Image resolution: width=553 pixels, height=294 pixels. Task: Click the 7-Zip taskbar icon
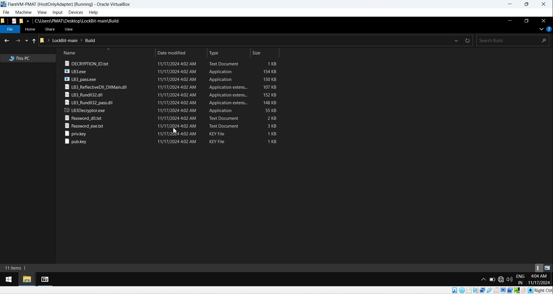point(45,279)
